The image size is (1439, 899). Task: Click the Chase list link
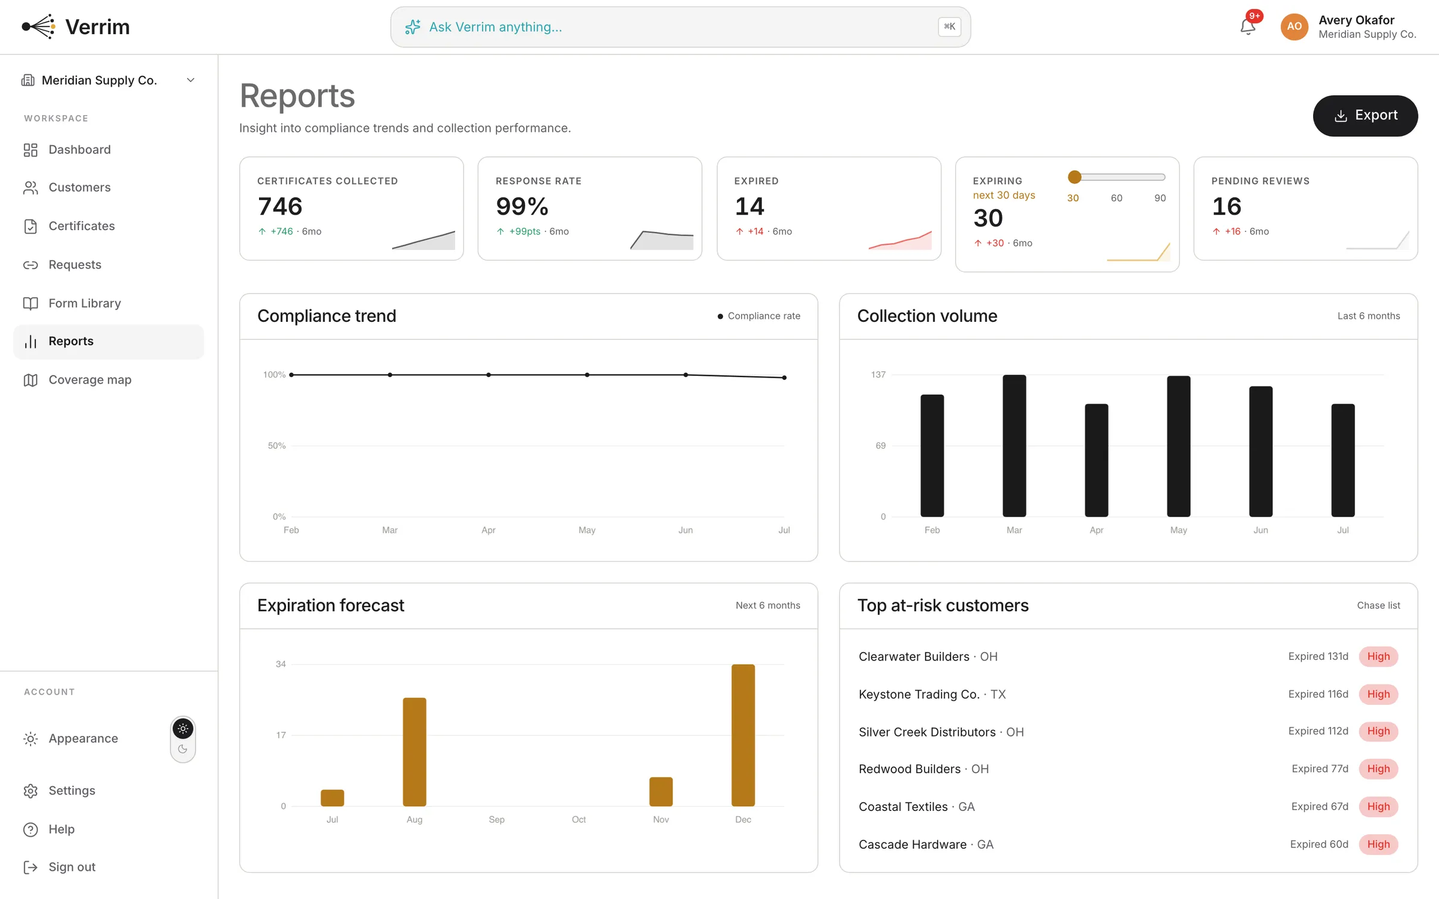pos(1378,605)
